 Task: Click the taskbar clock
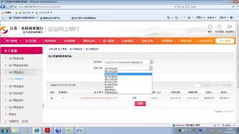pyautogui.click(x=230, y=131)
